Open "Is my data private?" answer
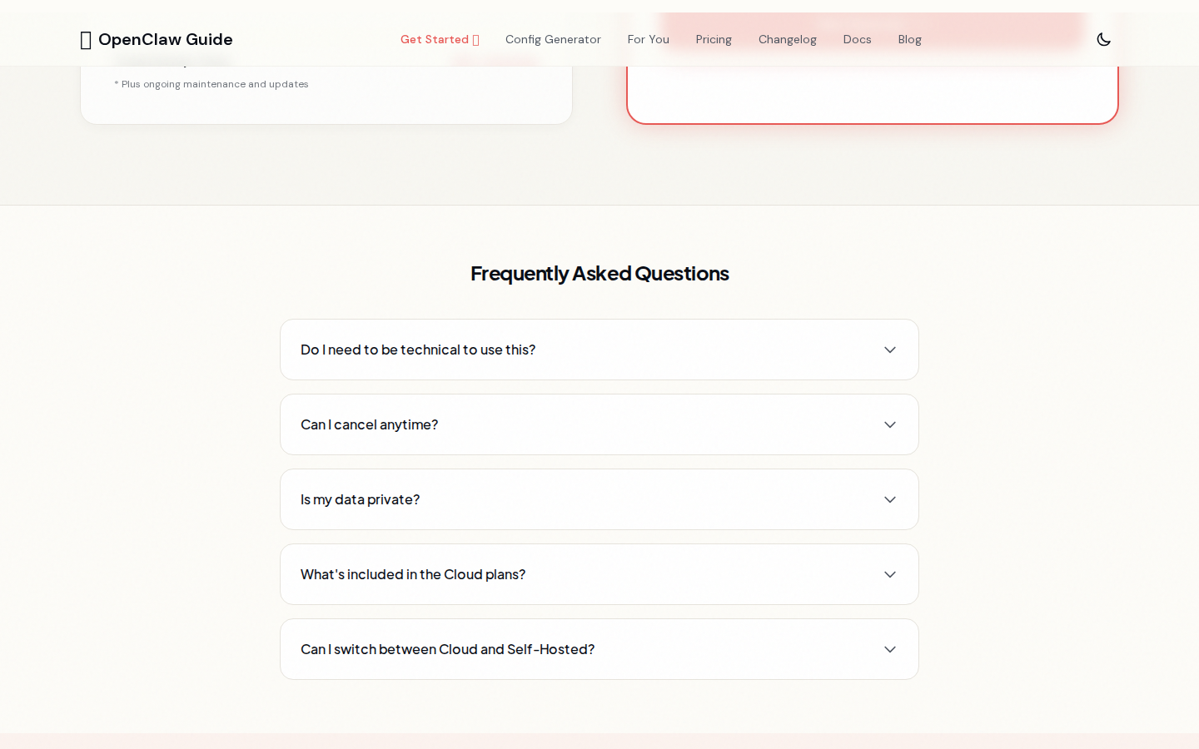Viewport: 1199px width, 749px height. [x=361, y=499]
